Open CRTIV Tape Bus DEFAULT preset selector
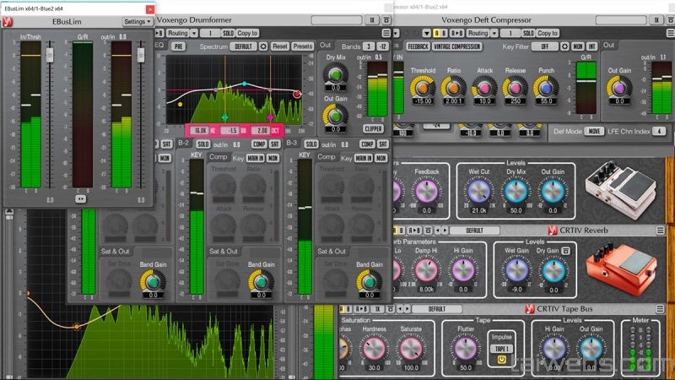675x380 pixels. (436, 309)
